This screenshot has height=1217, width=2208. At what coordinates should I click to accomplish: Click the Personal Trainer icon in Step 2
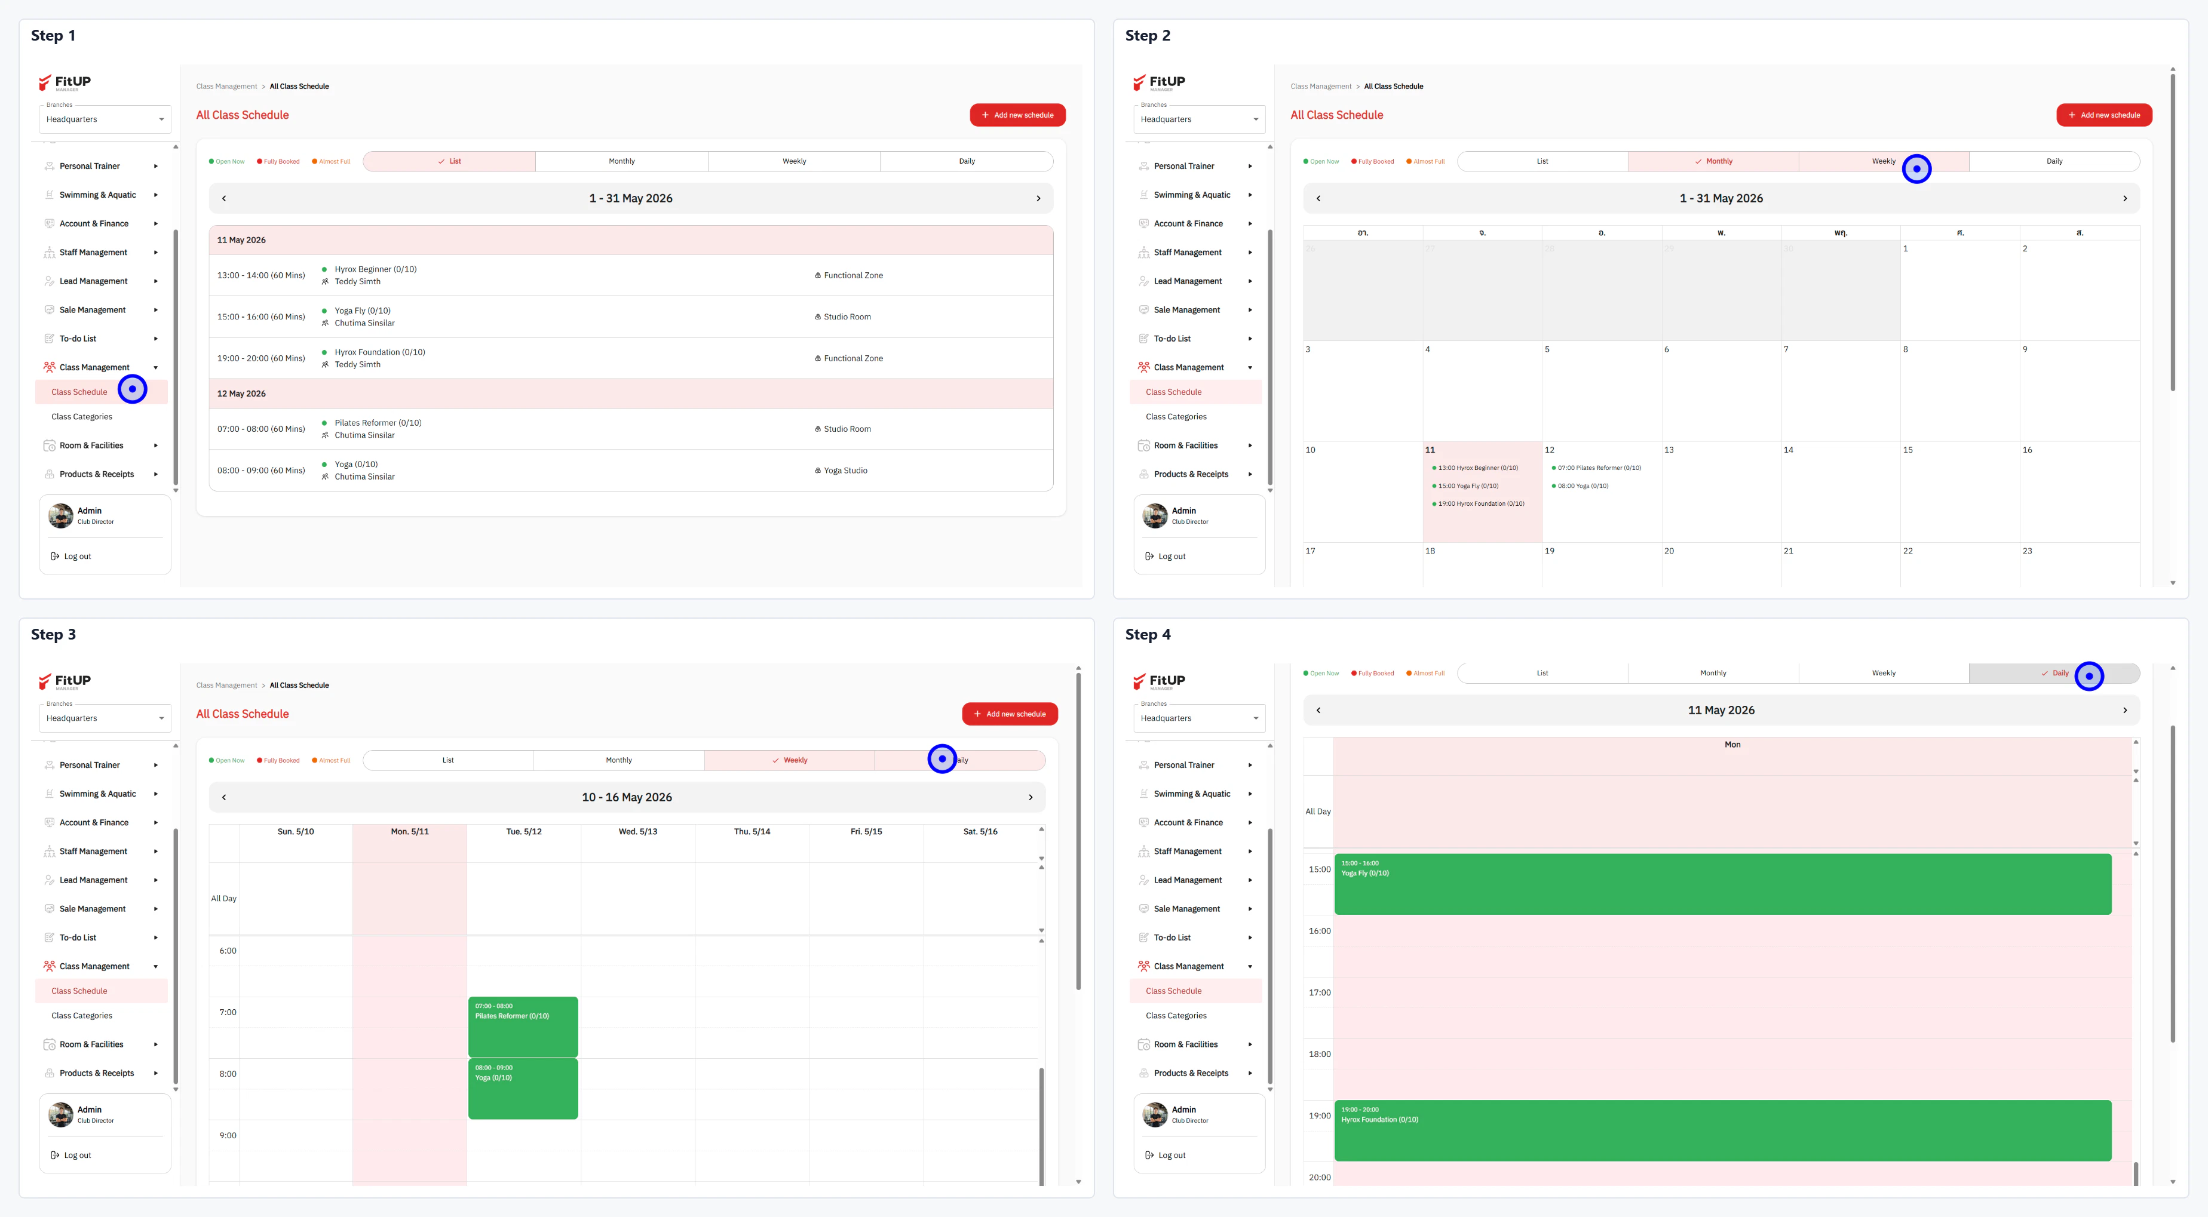pyautogui.click(x=1144, y=166)
